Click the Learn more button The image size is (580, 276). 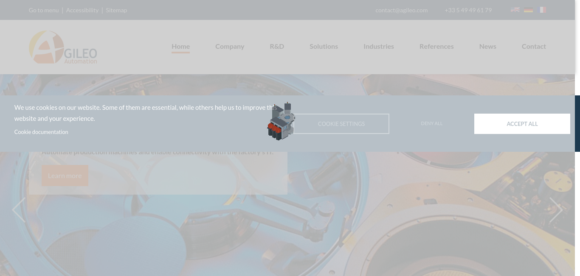click(65, 176)
